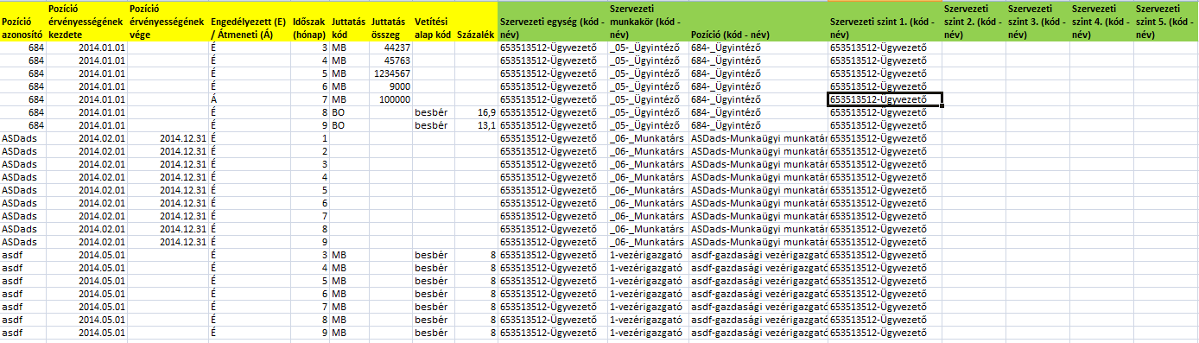Click 2014.05.01 in the asdf period 7 row
This screenshot has height=343, width=1199.
pos(86,307)
